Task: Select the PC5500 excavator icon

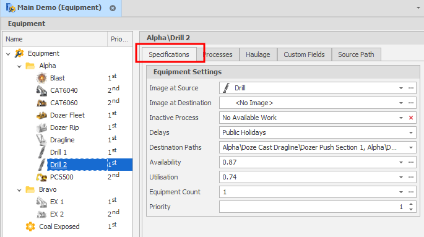Action: click(41, 177)
